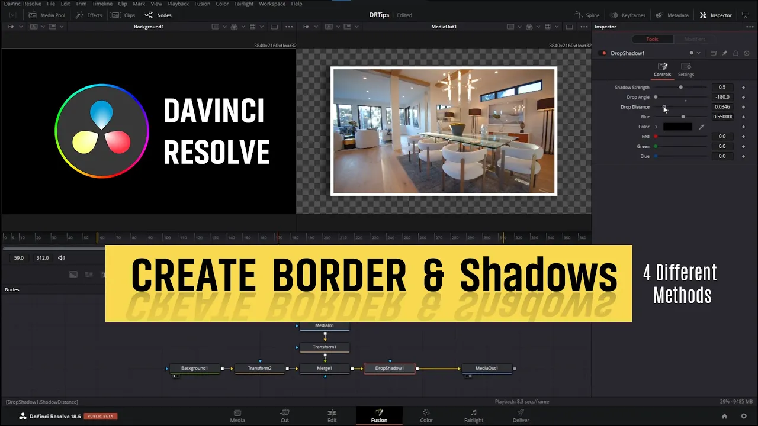758x426 pixels.
Task: Click the home icon in the bottom bar
Action: tap(724, 416)
